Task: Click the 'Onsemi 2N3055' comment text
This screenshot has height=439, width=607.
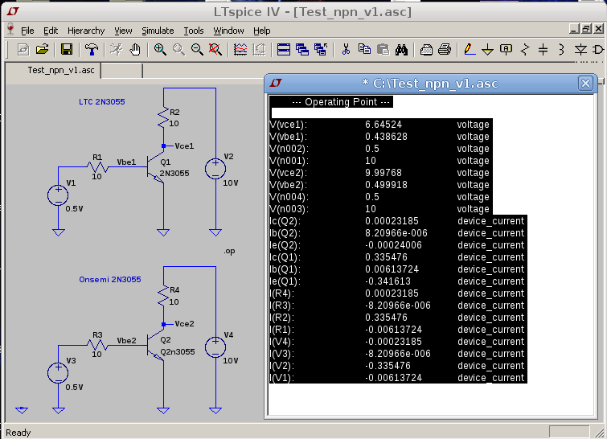Action: (110, 280)
